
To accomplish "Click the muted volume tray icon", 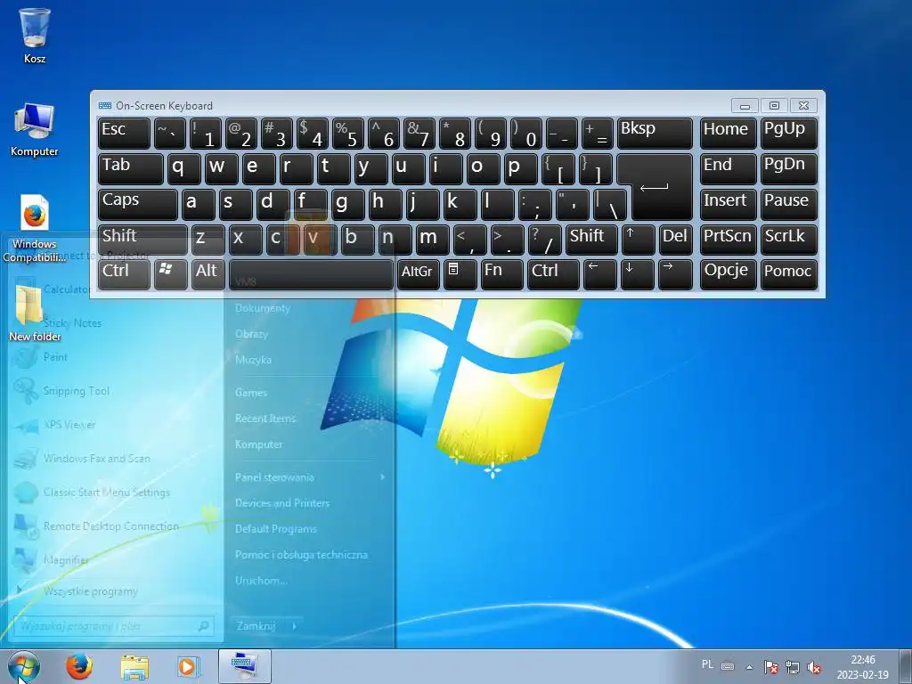I will coord(814,667).
